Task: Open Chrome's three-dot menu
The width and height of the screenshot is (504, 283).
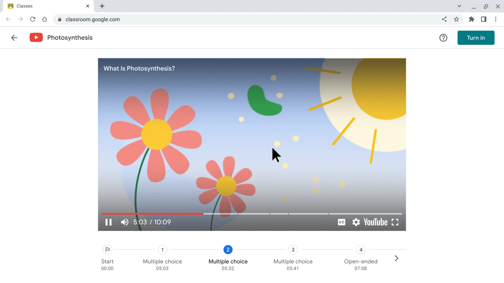Action: point(496,19)
